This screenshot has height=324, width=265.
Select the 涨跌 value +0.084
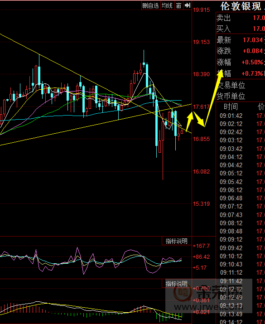pyautogui.click(x=253, y=51)
